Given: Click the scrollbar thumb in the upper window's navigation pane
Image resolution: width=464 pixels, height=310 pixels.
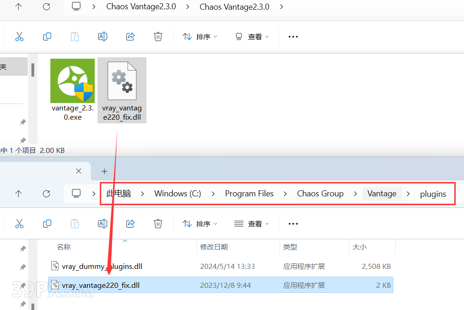Looking at the screenshot, I should tap(32, 70).
